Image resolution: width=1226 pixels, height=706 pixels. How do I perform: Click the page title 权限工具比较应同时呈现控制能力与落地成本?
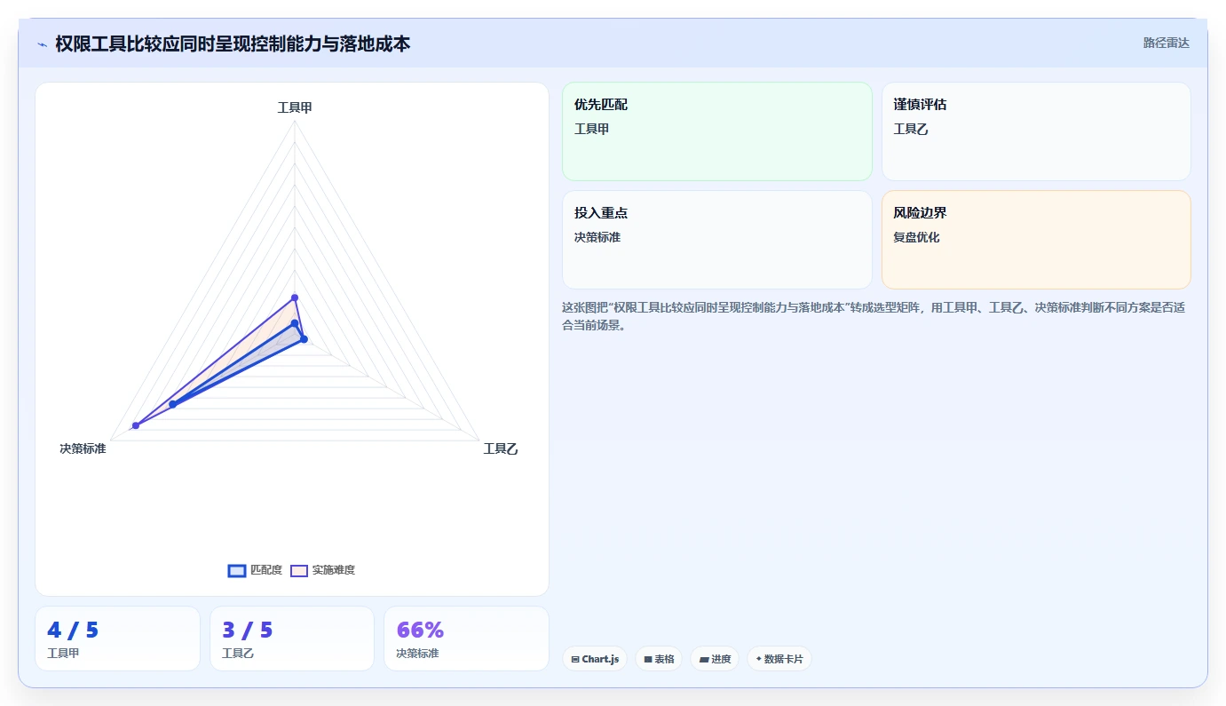(x=233, y=44)
